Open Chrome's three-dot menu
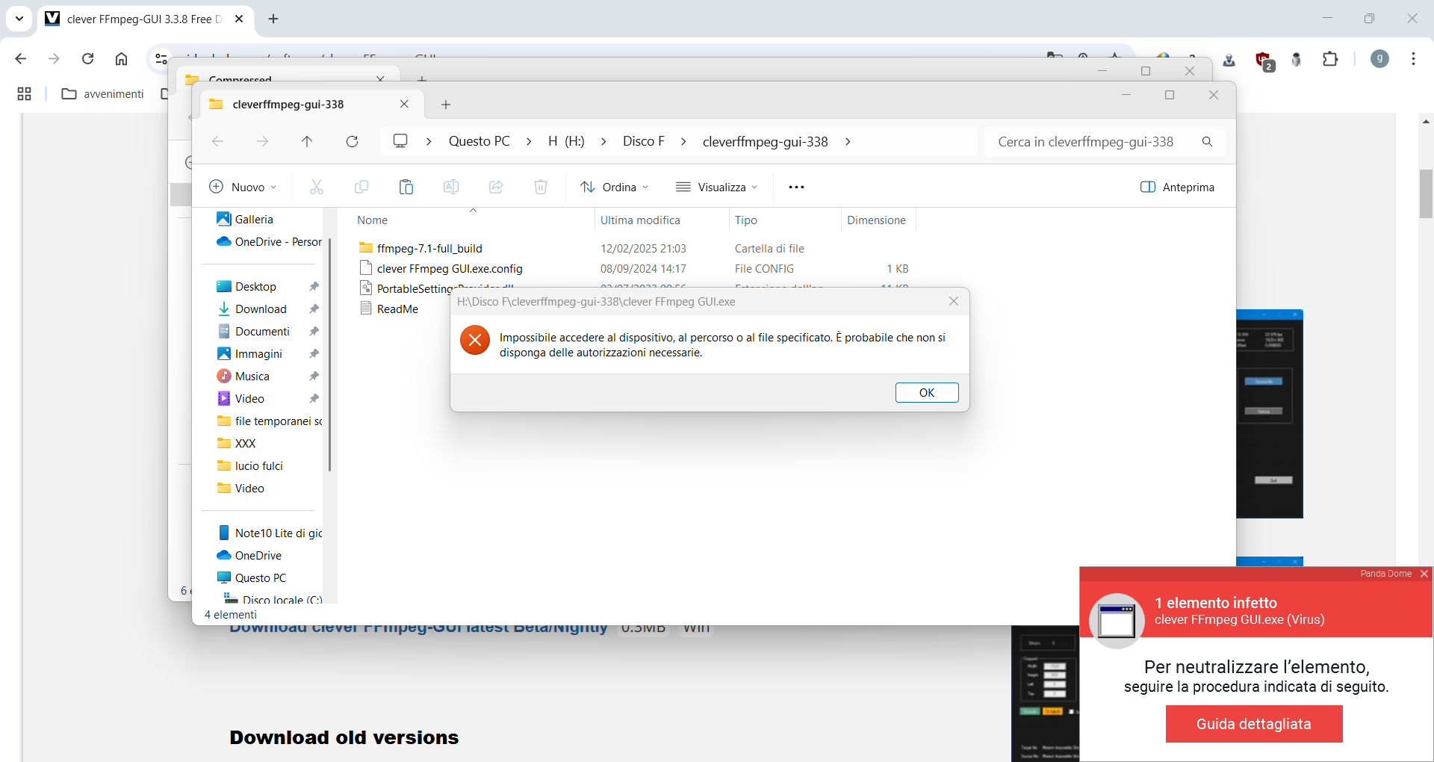Screen dimensions: 1434x762 (1413, 59)
